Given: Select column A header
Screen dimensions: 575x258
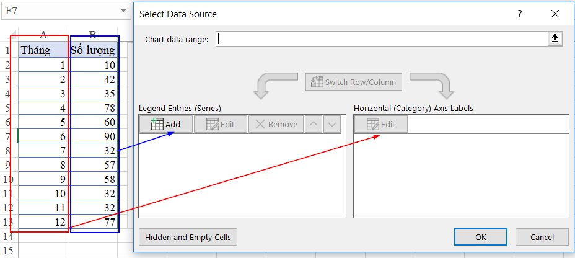Looking at the screenshot, I should click(x=43, y=35).
